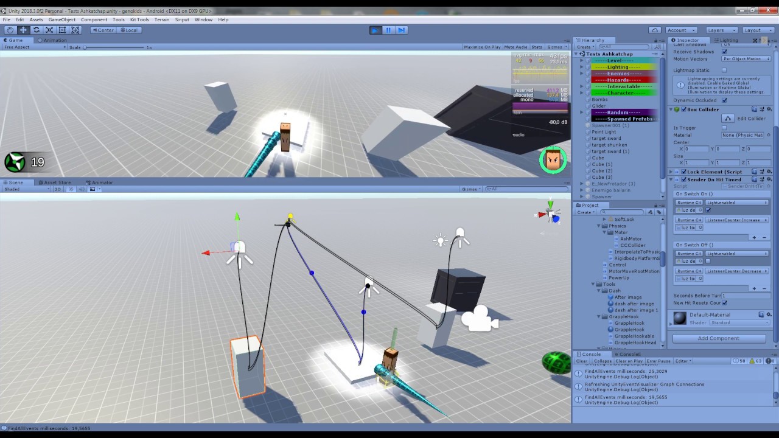This screenshot has height=438, width=779.
Task: Enable Lightmap Static checkbox
Action: tap(724, 70)
